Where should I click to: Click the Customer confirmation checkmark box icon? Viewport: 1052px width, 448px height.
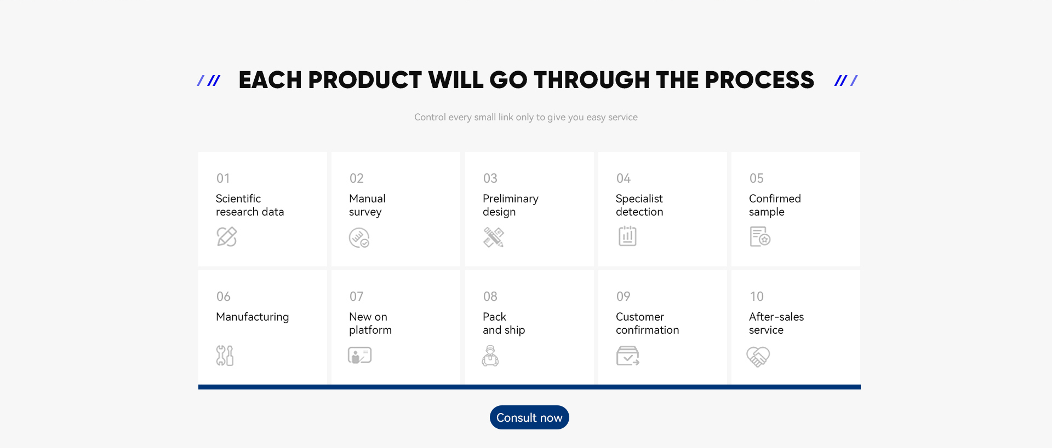tap(628, 356)
